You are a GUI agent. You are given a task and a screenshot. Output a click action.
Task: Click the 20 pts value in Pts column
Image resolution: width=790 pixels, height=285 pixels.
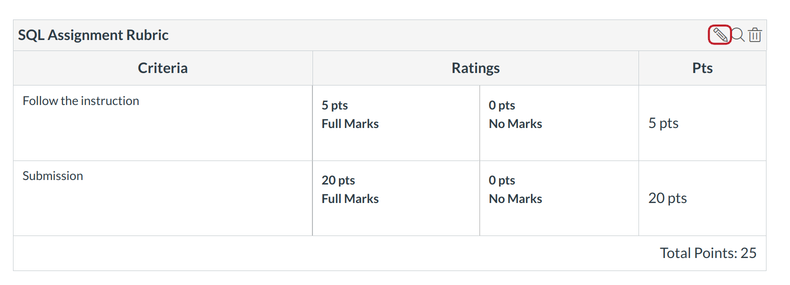click(667, 198)
